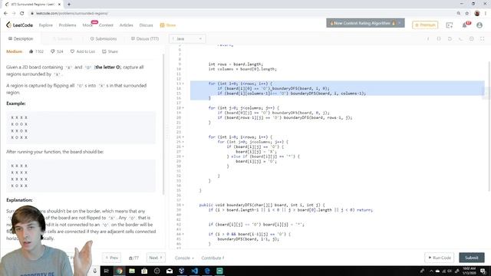This screenshot has width=491, height=276.
Task: Collapse the for loop at line 13
Action: [183, 84]
